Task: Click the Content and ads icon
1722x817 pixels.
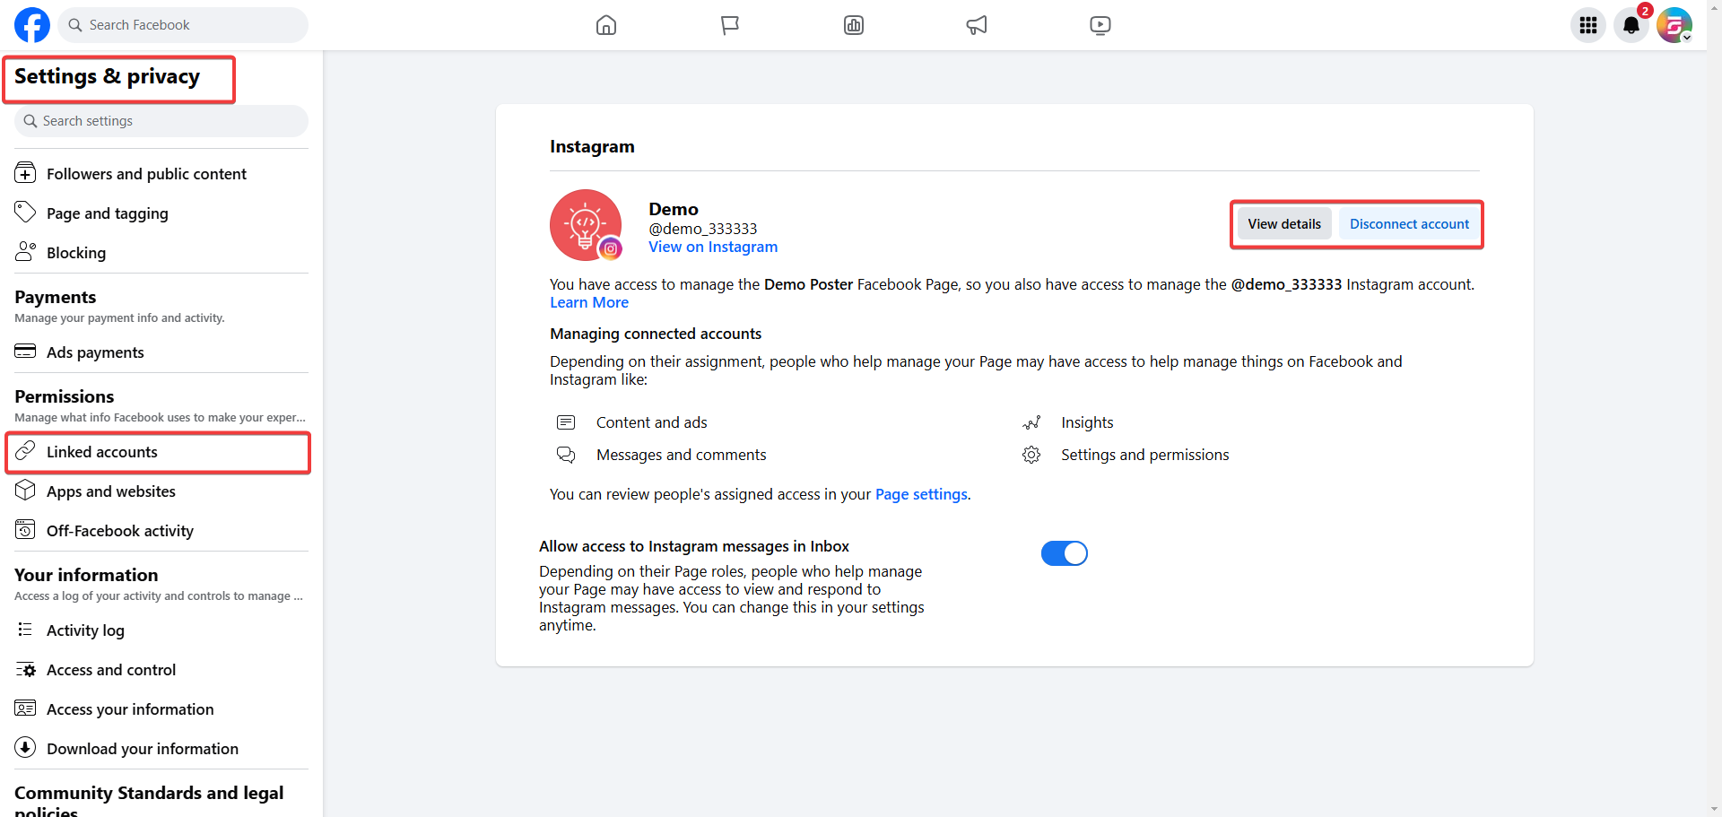Action: pos(566,422)
